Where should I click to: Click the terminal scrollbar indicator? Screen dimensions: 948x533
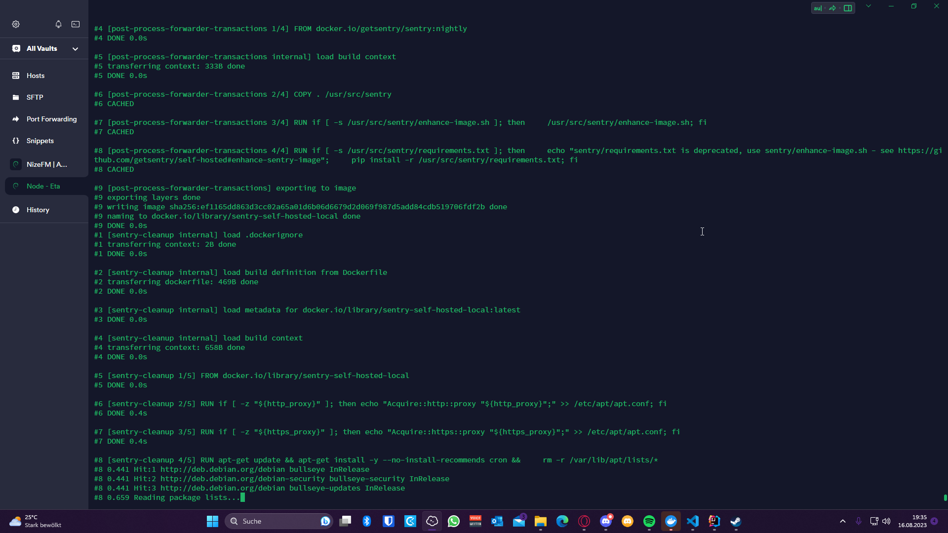click(945, 497)
